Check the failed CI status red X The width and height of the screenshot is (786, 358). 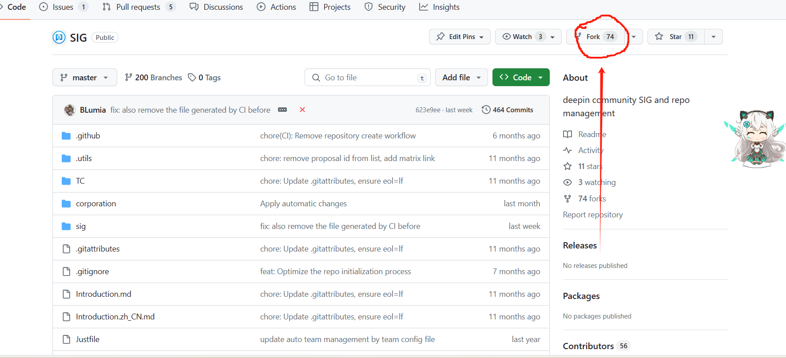302,110
